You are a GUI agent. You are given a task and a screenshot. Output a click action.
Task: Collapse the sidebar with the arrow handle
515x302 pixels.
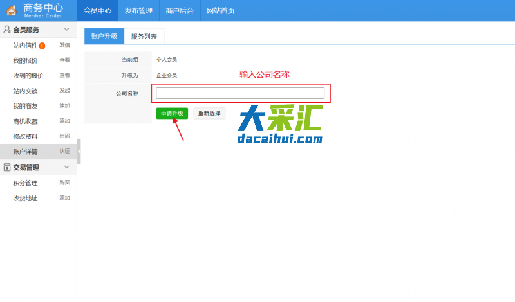tap(79, 152)
